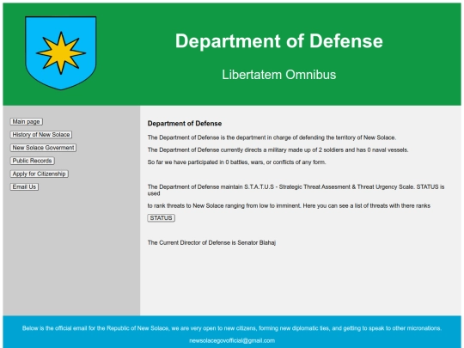Viewport: 464px width, 348px height.
Task: Select the bold 'Department of Defense' section heading
Action: pos(185,124)
